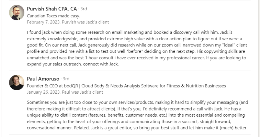260x137 pixels.
Task: Select the headline "Canadian Taxes made easy."
Action: pos(53,16)
